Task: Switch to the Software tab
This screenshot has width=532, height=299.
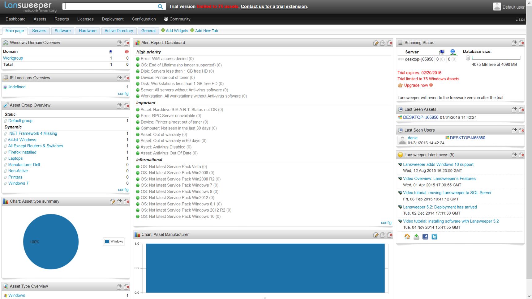Action: 62,31
